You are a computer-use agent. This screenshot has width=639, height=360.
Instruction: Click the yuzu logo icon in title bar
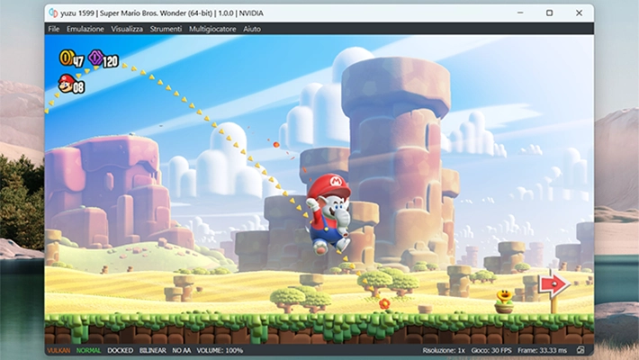pos(53,13)
